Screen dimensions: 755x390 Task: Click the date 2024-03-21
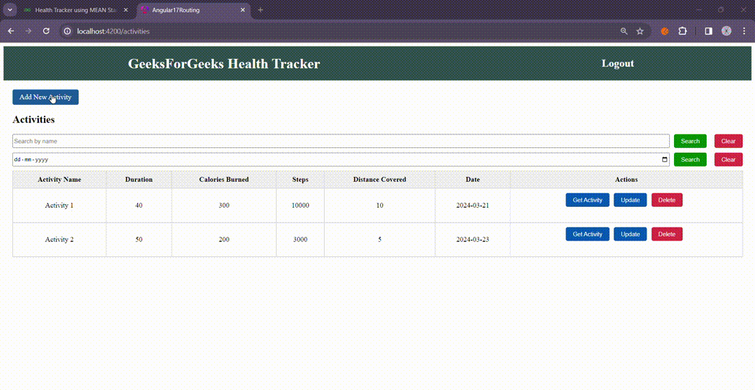(x=472, y=206)
